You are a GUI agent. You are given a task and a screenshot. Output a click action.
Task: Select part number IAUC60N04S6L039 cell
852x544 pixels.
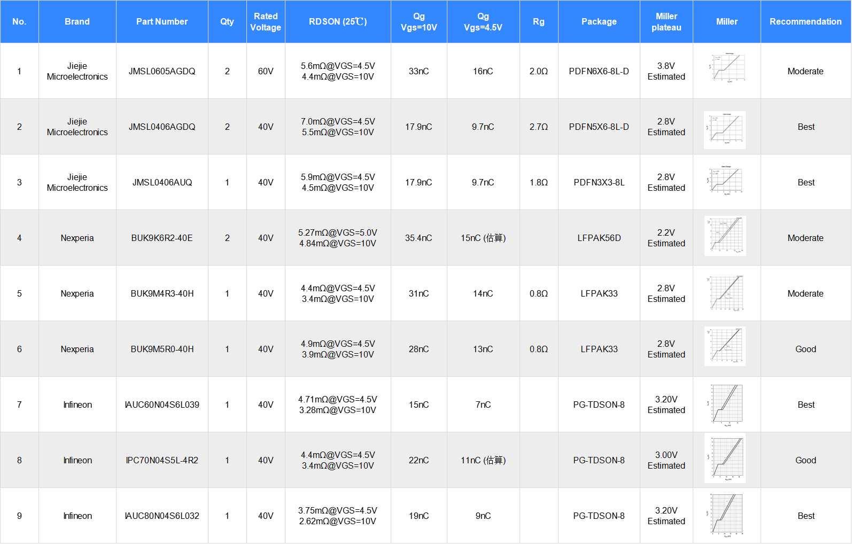[162, 405]
